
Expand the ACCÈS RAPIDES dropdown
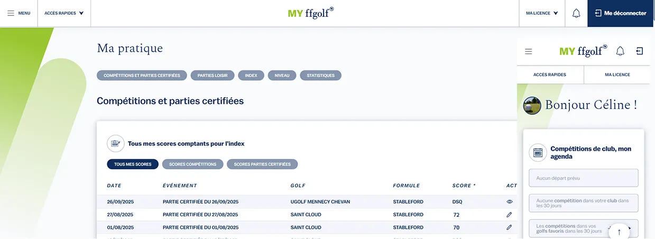coord(64,13)
